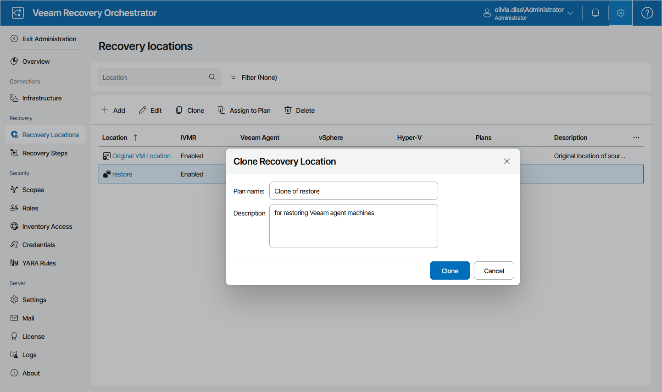Click the Exit Administration back arrow icon
This screenshot has height=392, width=662.
[14, 39]
